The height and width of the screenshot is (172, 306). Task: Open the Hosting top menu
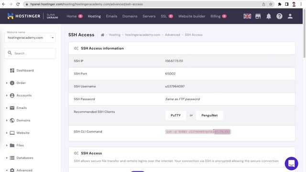point(94,16)
